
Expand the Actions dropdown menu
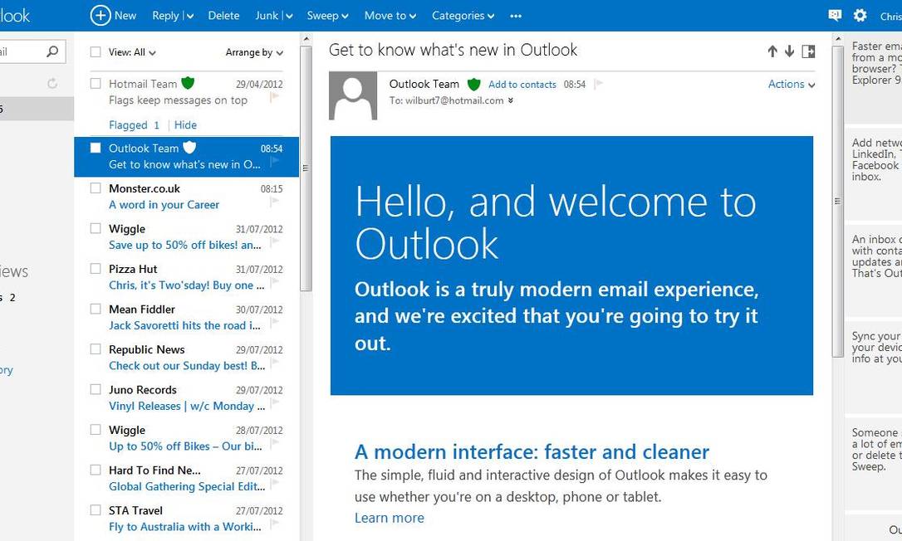tap(791, 84)
